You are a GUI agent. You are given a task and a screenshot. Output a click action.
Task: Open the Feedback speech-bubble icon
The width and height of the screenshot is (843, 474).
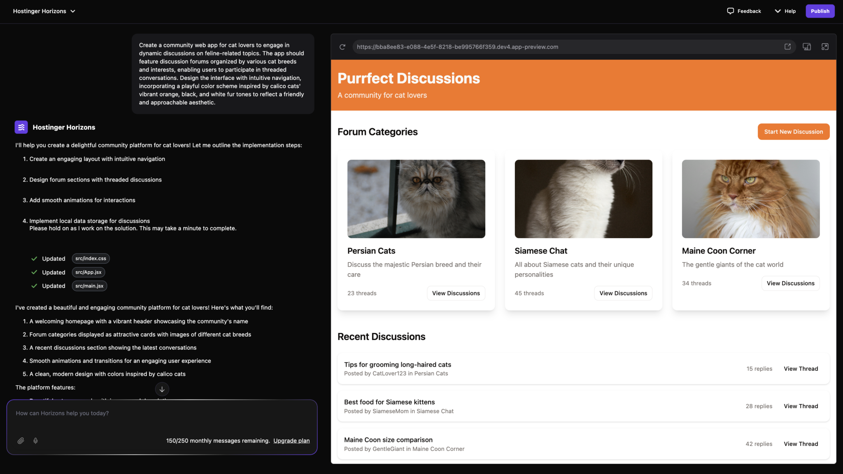tap(730, 11)
